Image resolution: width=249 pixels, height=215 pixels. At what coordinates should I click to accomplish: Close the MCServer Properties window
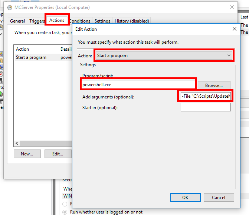coord(232,7)
